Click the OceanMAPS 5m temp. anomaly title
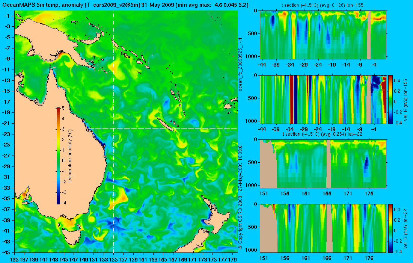Screen dimensions: 413x263 (125, 5)
